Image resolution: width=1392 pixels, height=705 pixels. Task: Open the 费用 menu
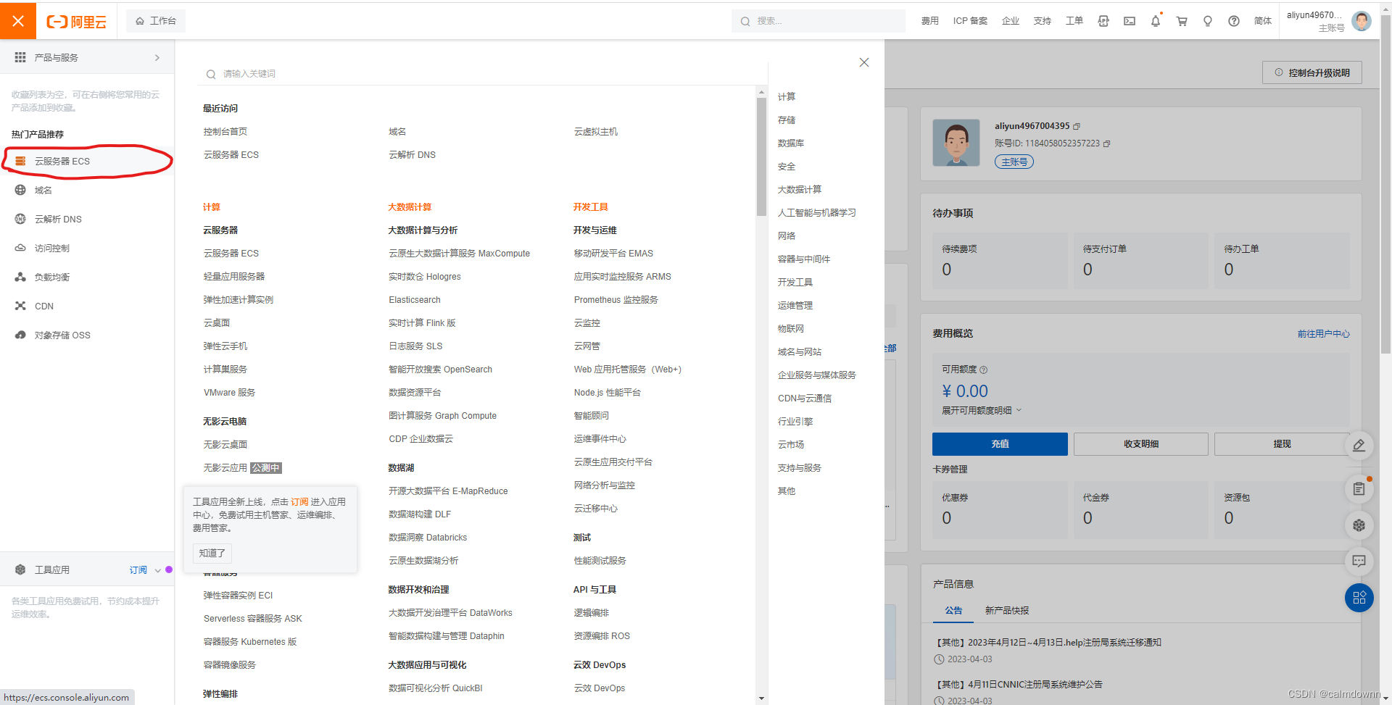click(x=929, y=21)
